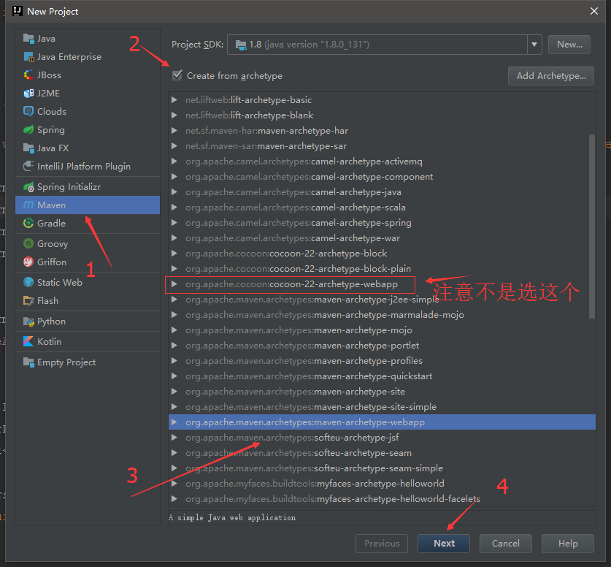Close the New Project dialog
Image resolution: width=611 pixels, height=567 pixels.
[594, 11]
